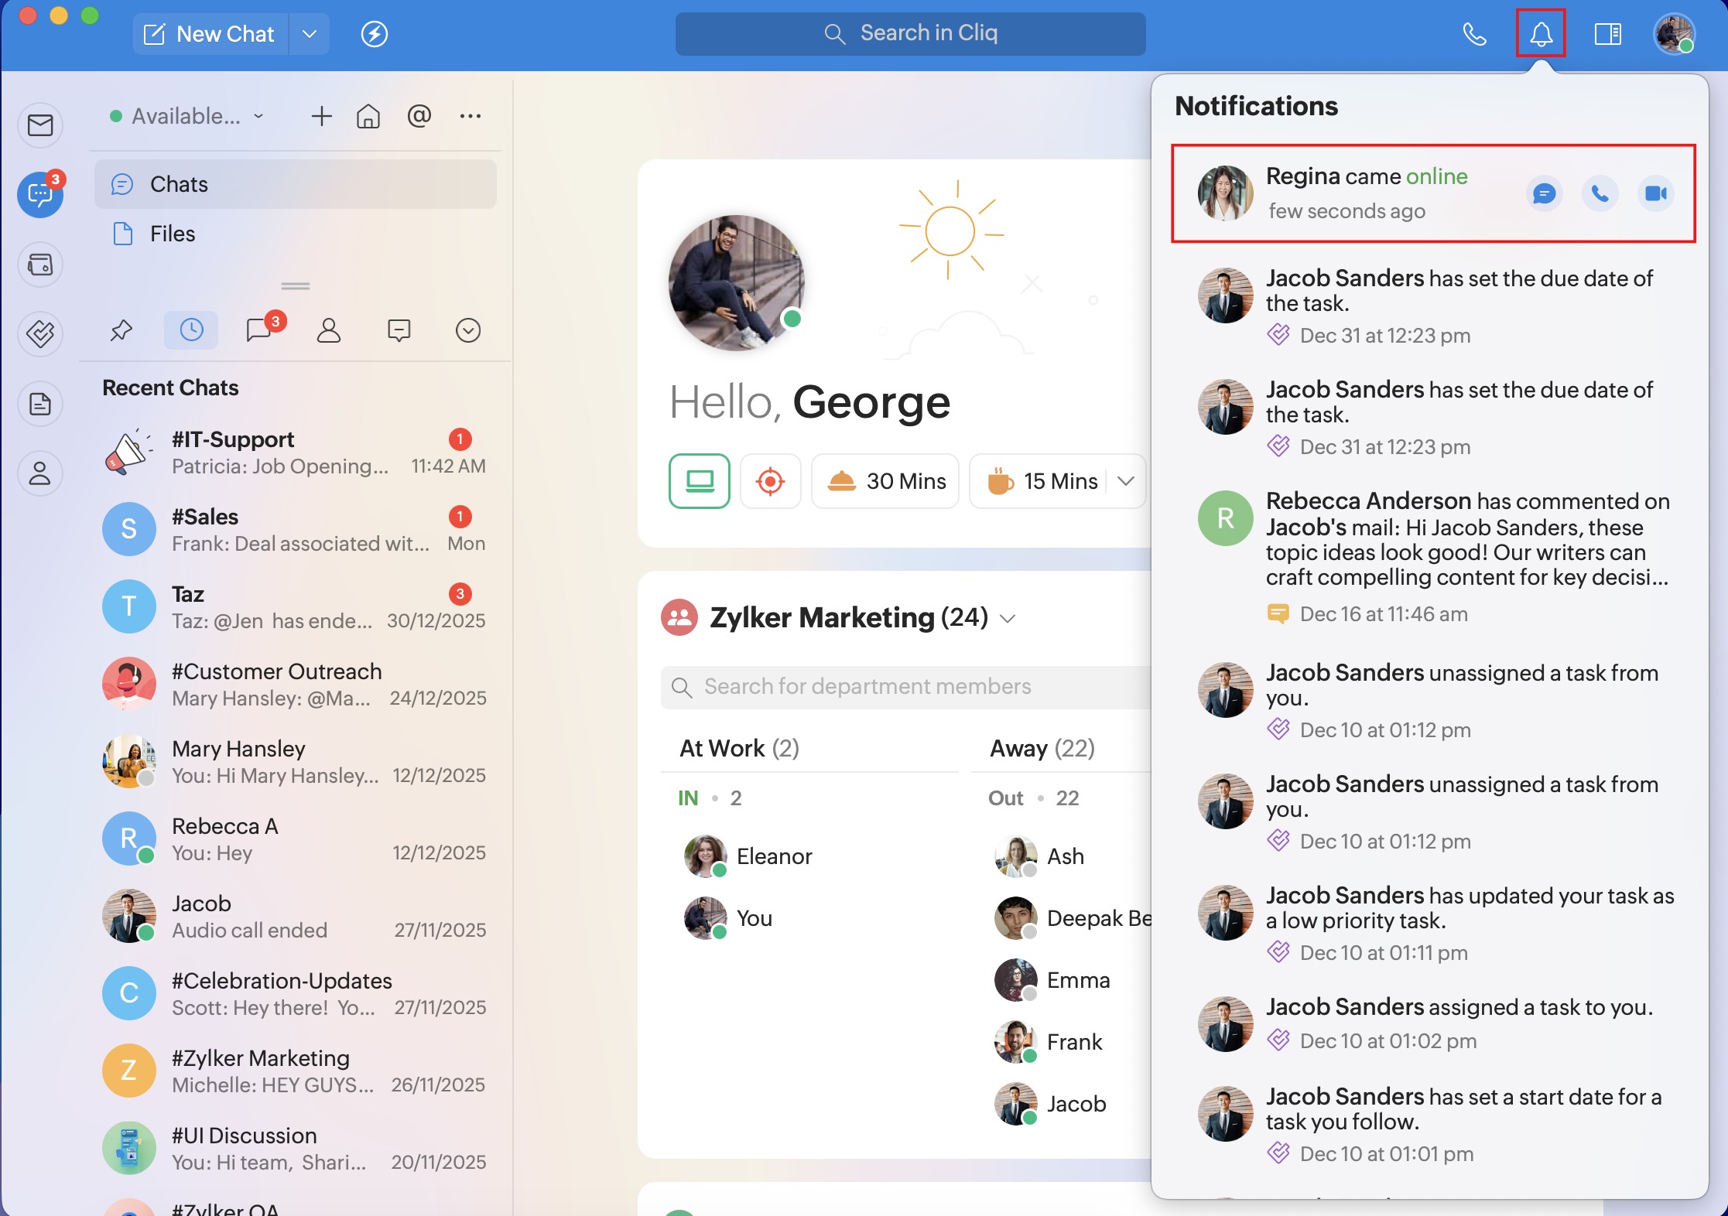
Task: Start video call with Regina
Action: (x=1655, y=193)
